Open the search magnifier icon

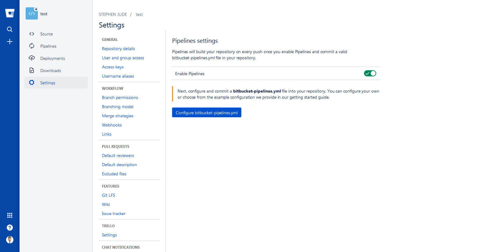10,29
